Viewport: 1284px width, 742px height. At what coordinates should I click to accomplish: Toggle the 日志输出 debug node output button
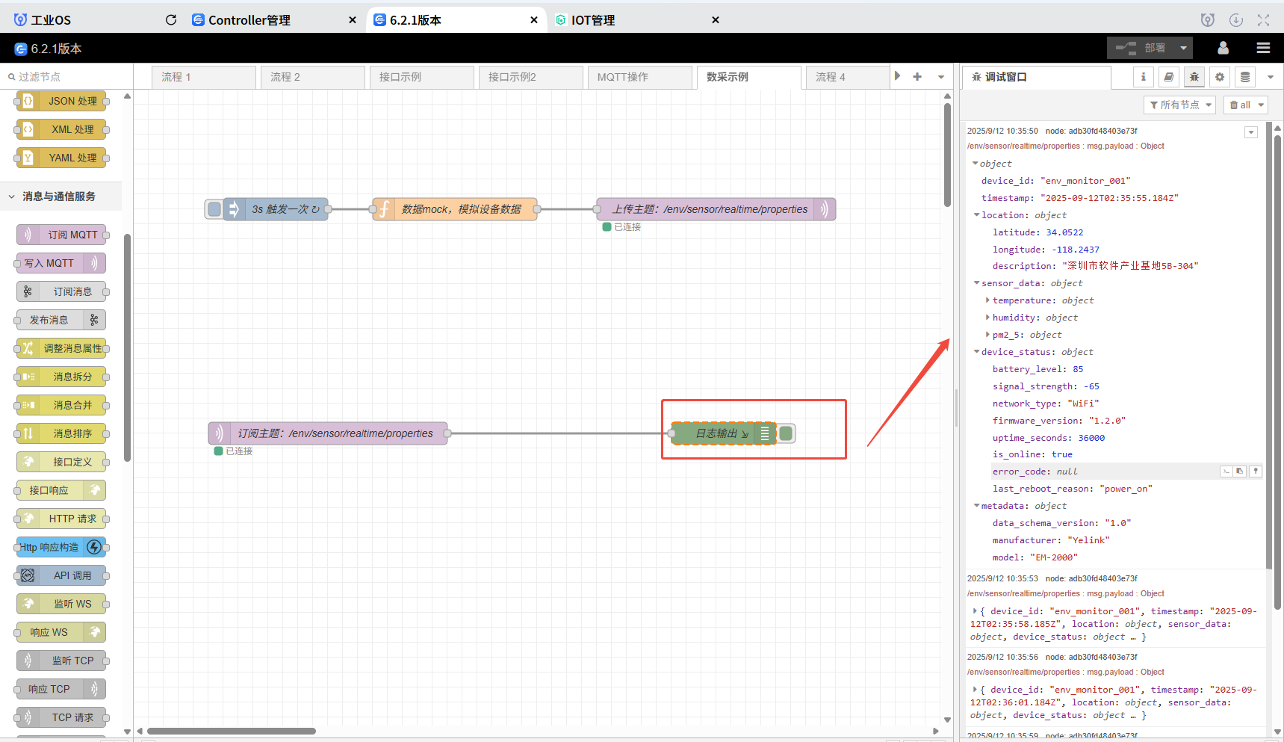(x=786, y=433)
